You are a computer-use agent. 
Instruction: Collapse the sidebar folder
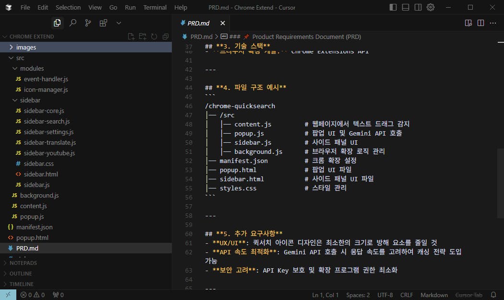tap(30, 100)
